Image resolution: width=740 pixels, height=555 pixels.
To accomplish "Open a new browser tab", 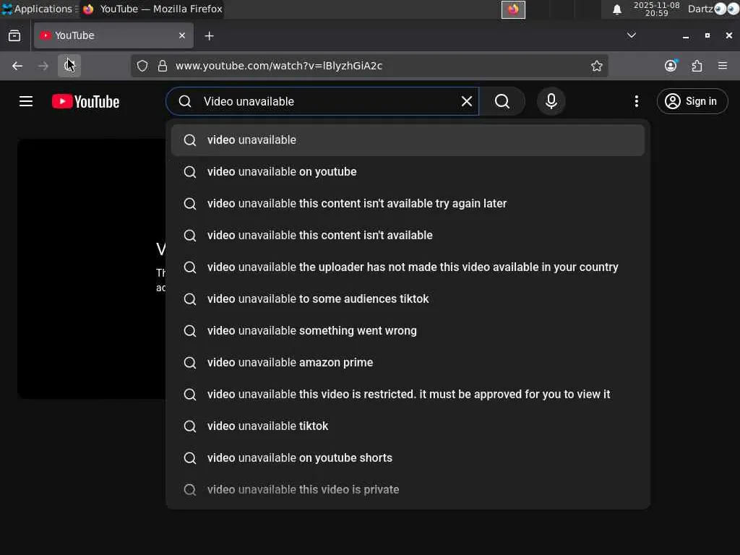I will pos(209,35).
